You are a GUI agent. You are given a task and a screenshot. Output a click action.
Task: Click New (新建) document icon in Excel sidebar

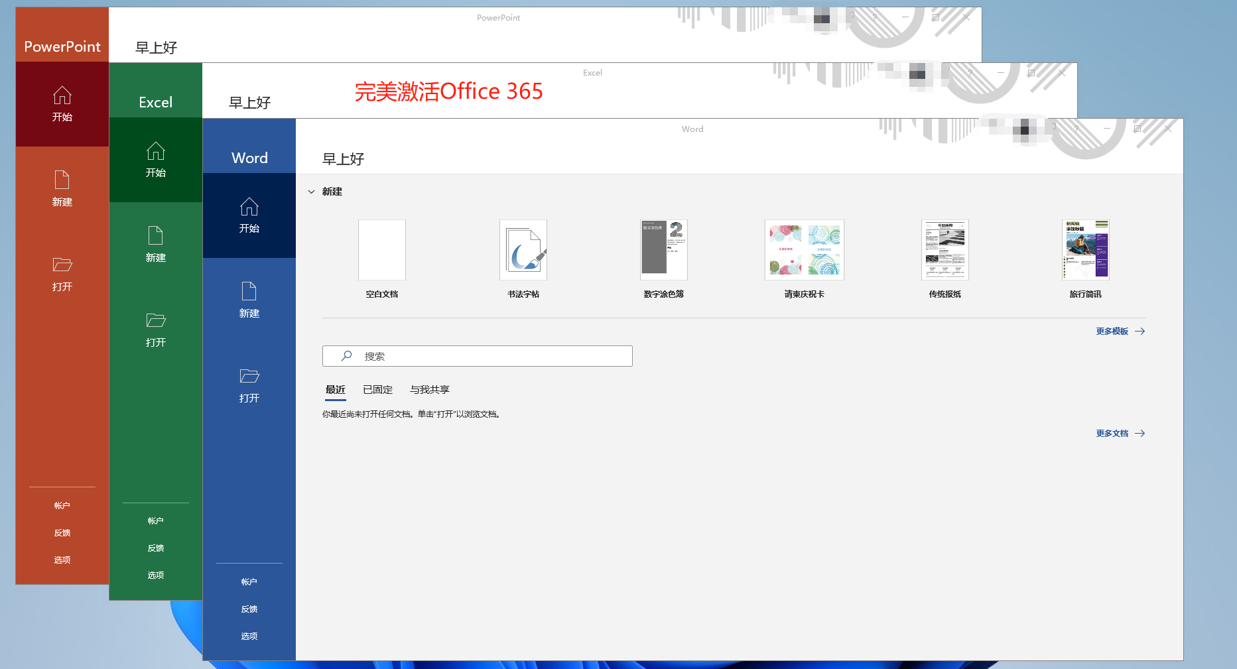pyautogui.click(x=155, y=235)
